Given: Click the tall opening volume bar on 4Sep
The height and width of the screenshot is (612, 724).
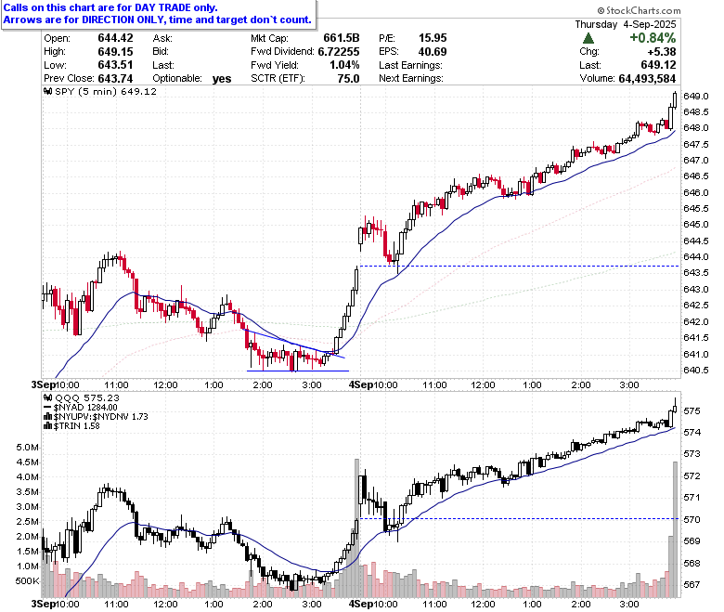Looking at the screenshot, I should coord(356,527).
